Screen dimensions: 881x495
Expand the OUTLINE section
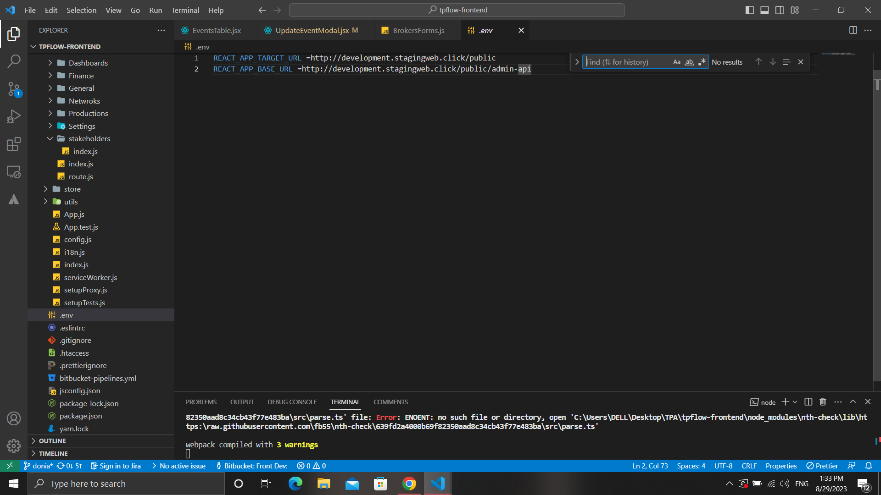52,441
